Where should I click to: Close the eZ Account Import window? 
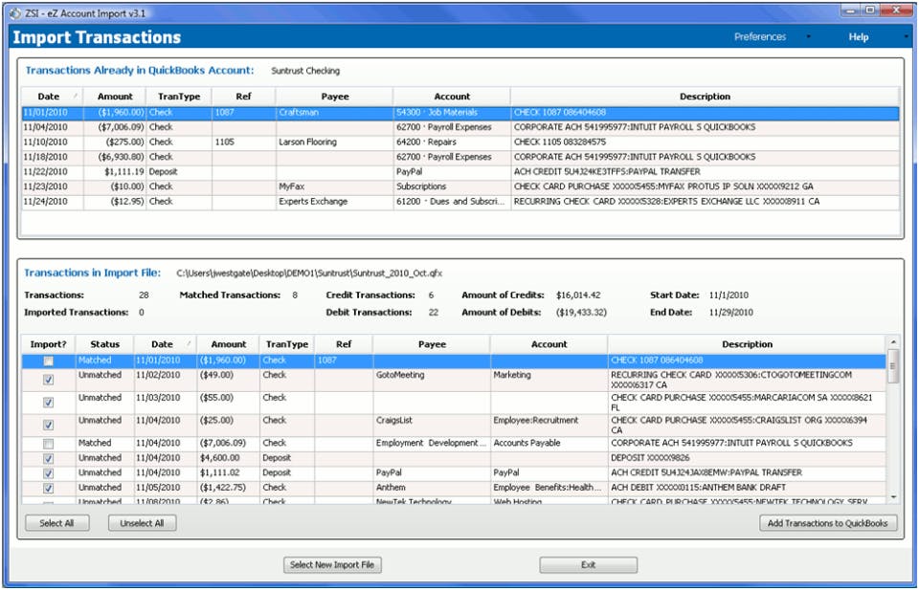[896, 10]
